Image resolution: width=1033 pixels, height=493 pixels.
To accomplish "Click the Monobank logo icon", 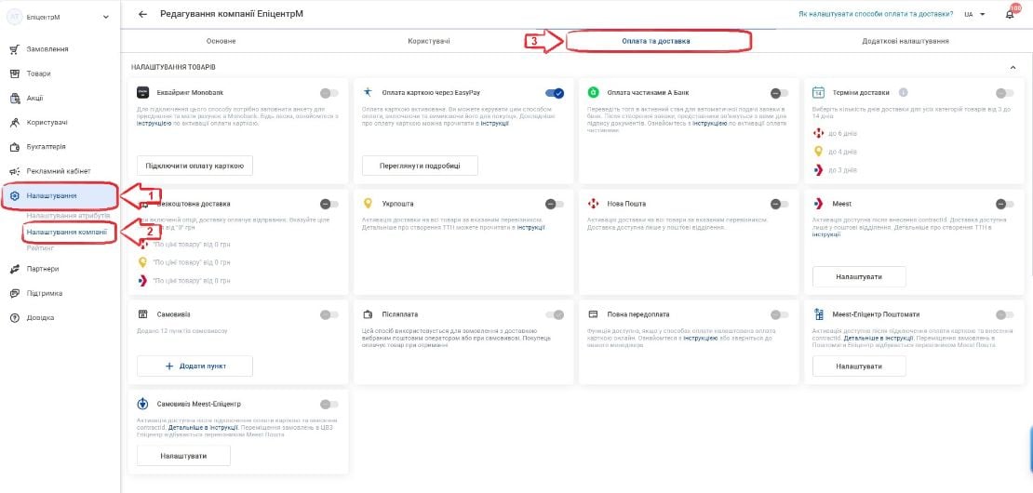I will (143, 93).
